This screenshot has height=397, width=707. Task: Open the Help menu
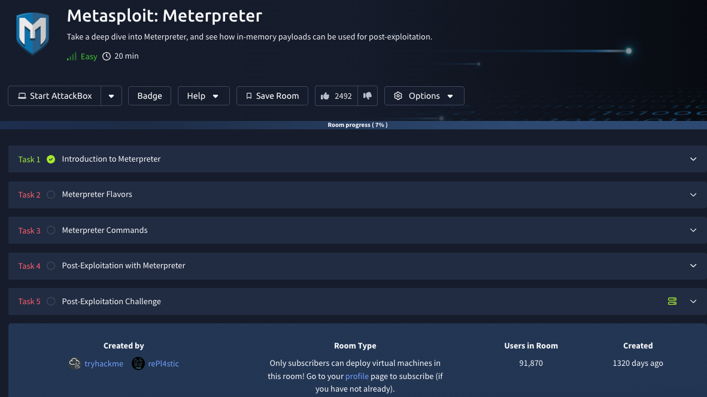coord(204,95)
